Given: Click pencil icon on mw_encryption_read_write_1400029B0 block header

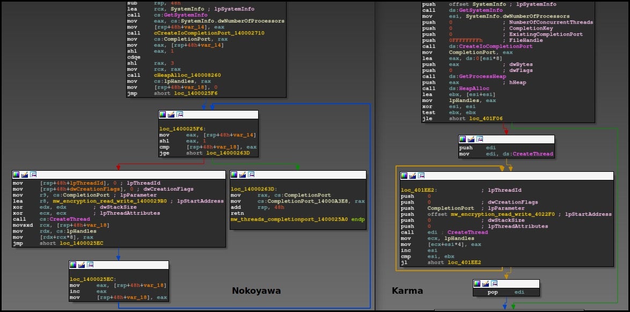Looking at the screenshot, I should click(x=25, y=175).
